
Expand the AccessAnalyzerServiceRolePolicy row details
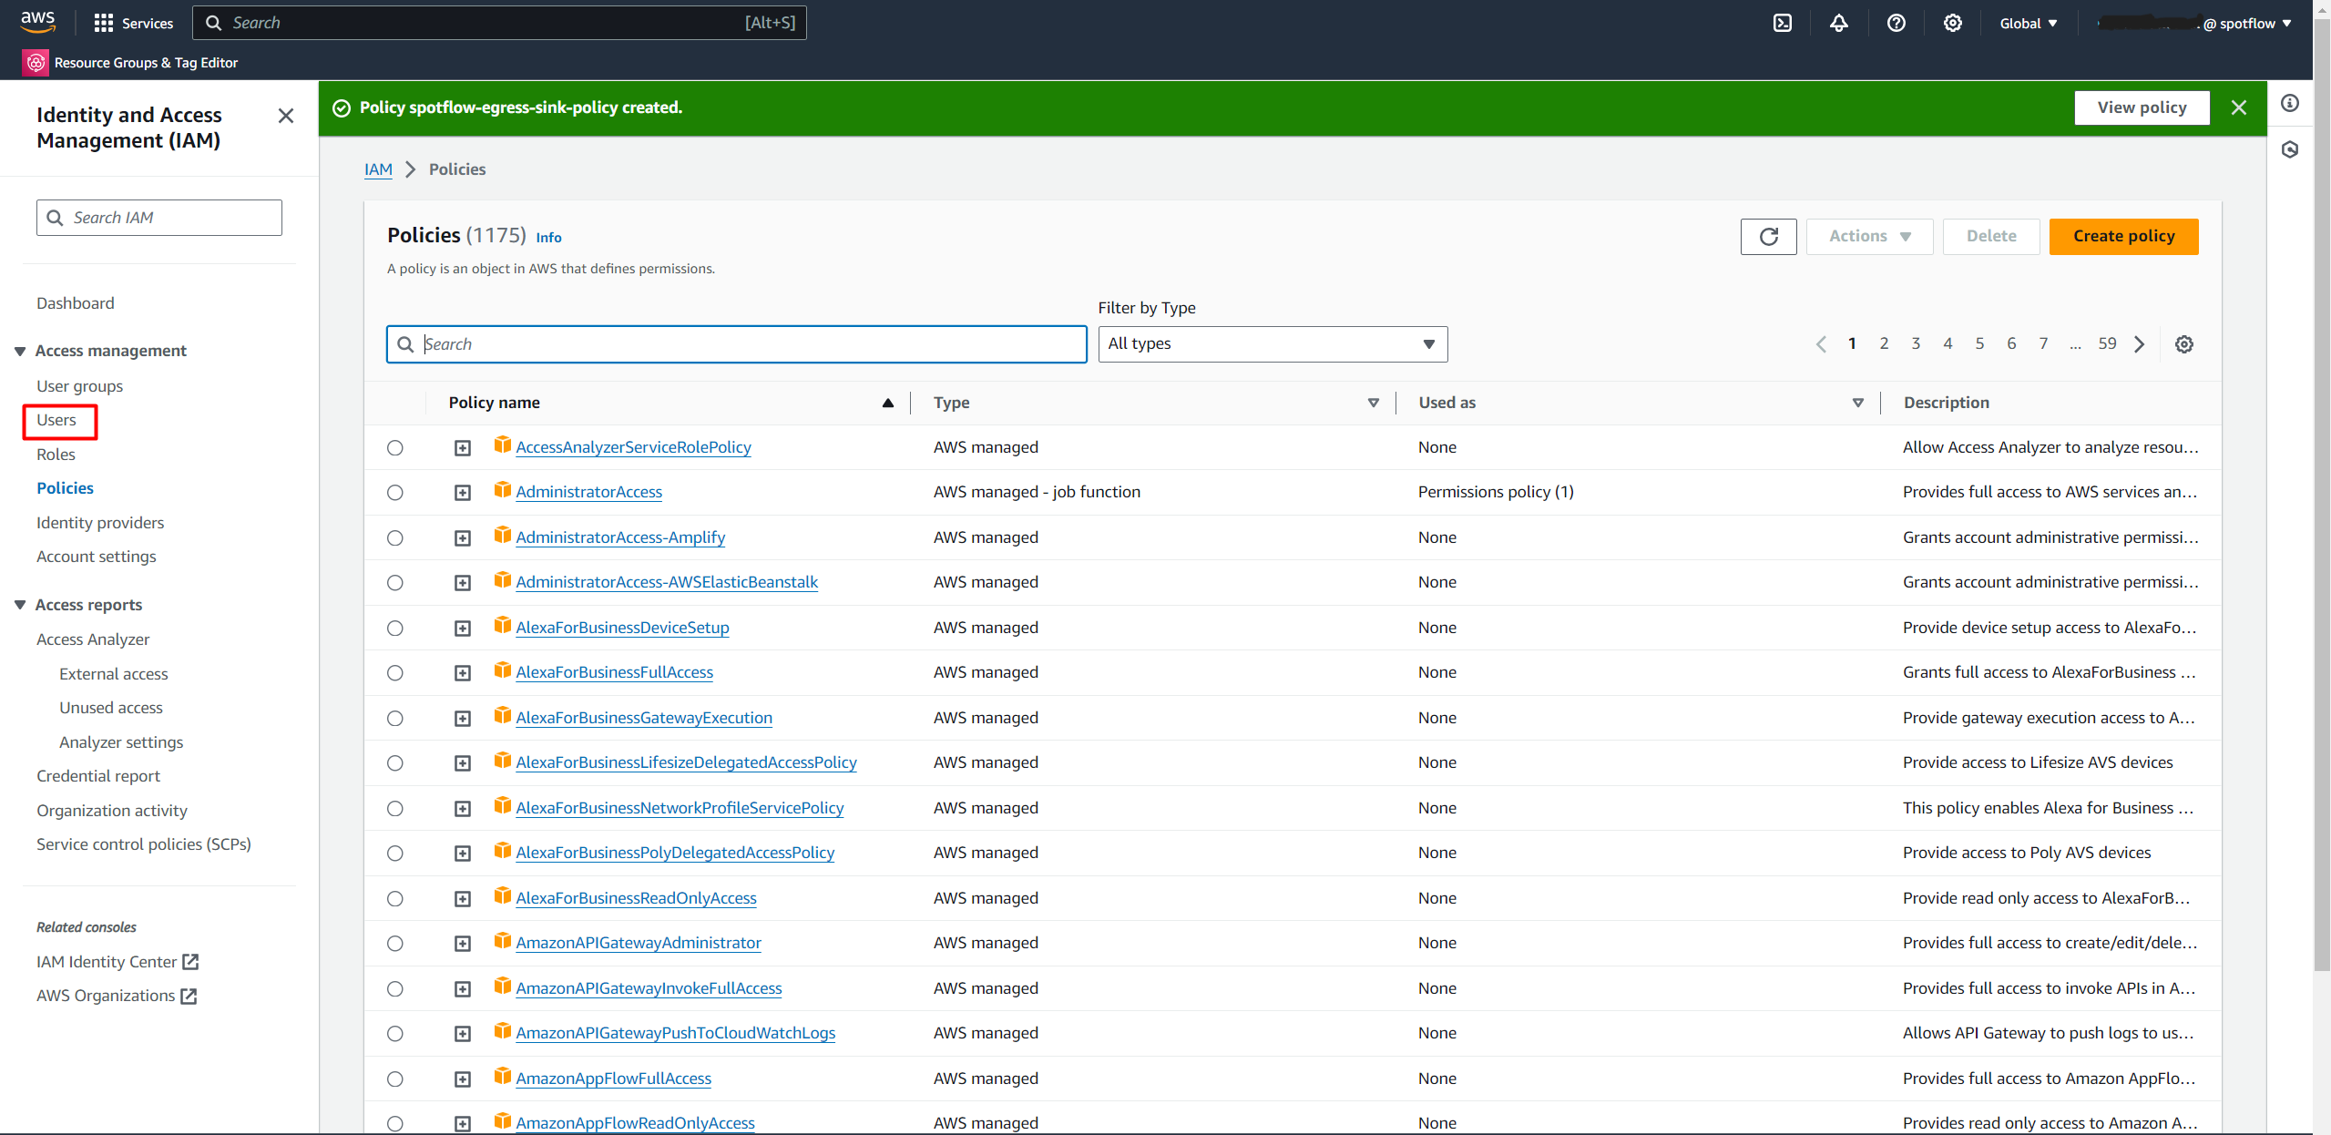[x=463, y=448]
